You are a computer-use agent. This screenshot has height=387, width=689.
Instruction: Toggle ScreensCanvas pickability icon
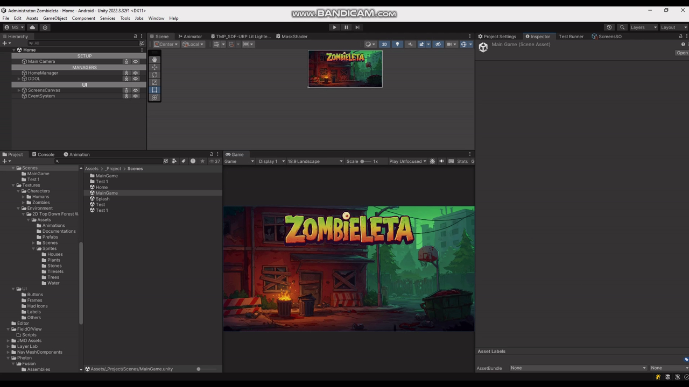click(126, 90)
